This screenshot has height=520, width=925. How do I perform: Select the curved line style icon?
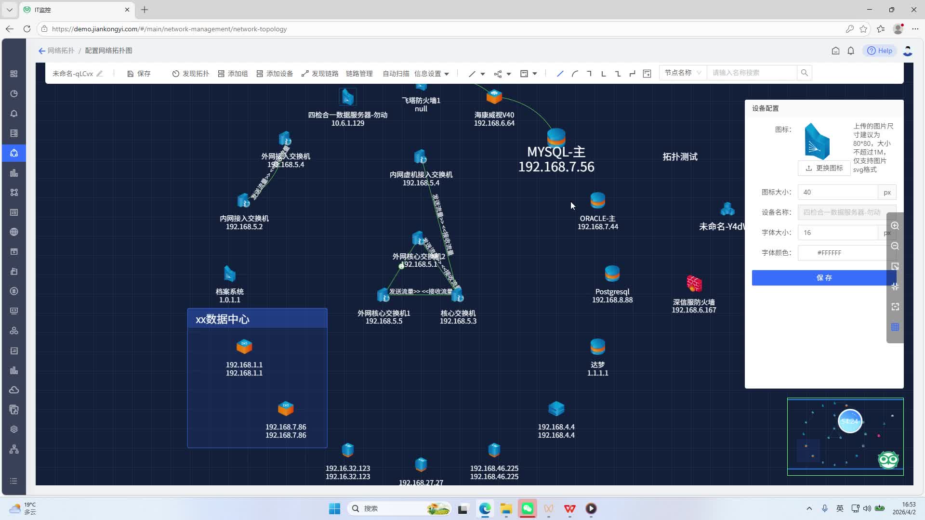point(574,74)
